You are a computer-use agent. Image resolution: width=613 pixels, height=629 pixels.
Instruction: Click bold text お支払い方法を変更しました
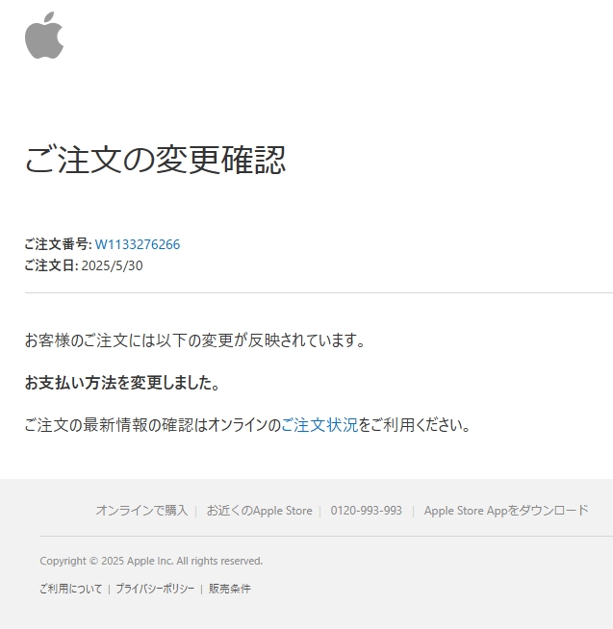point(122,383)
